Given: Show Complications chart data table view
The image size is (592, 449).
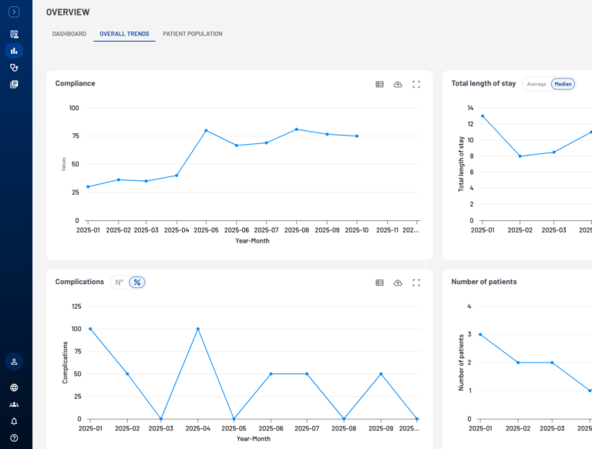Looking at the screenshot, I should (x=379, y=283).
